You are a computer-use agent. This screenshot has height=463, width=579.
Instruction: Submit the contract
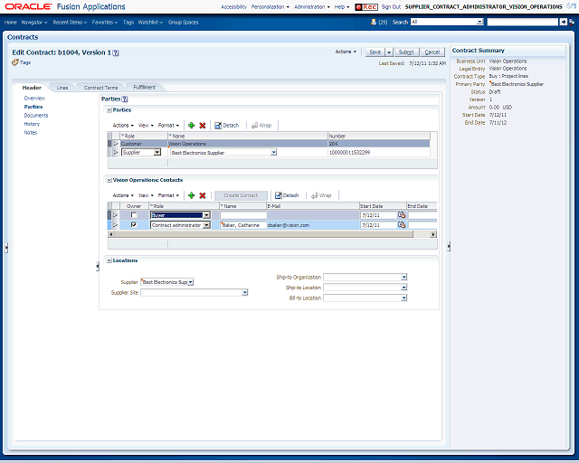[x=406, y=52]
